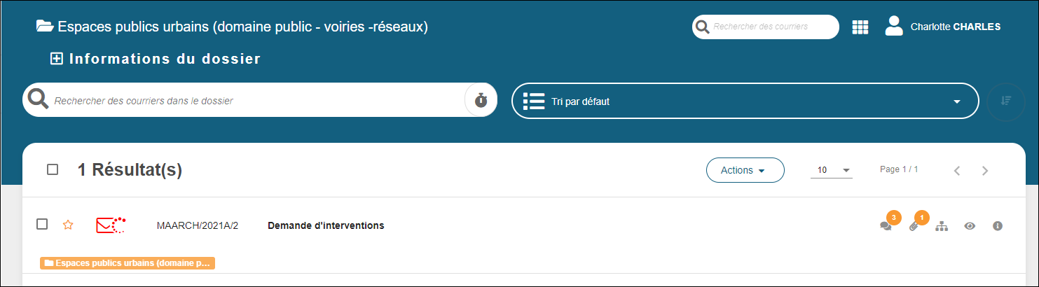
Task: Select all results checkbox
Action: [x=53, y=169]
